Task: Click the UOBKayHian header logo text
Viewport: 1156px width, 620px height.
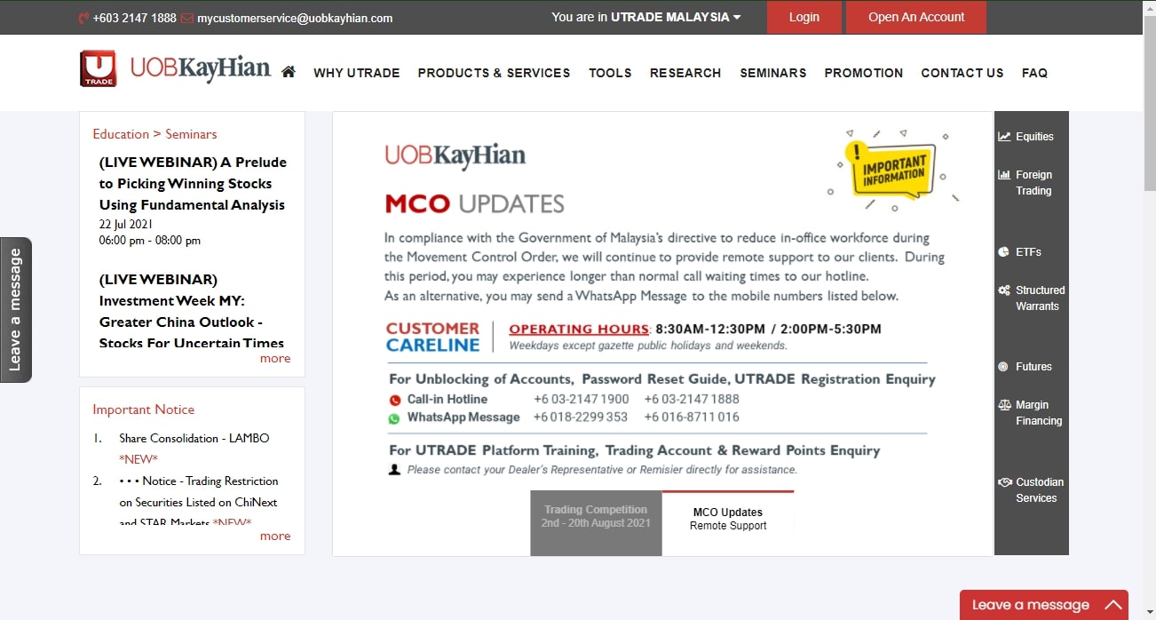Action: point(201,68)
